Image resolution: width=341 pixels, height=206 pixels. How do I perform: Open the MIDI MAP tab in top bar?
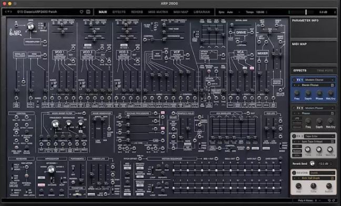click(x=180, y=12)
